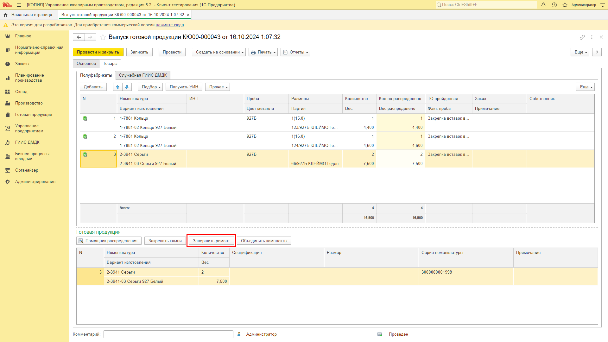Click Объединить комплекты button
This screenshot has height=342, width=608.
(x=264, y=241)
